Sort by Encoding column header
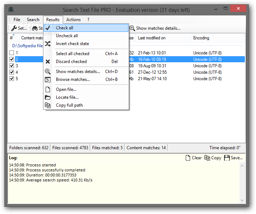The image size is (256, 214). [x=218, y=38]
